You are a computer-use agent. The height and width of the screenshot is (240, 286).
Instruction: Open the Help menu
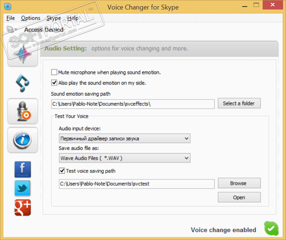click(73, 18)
